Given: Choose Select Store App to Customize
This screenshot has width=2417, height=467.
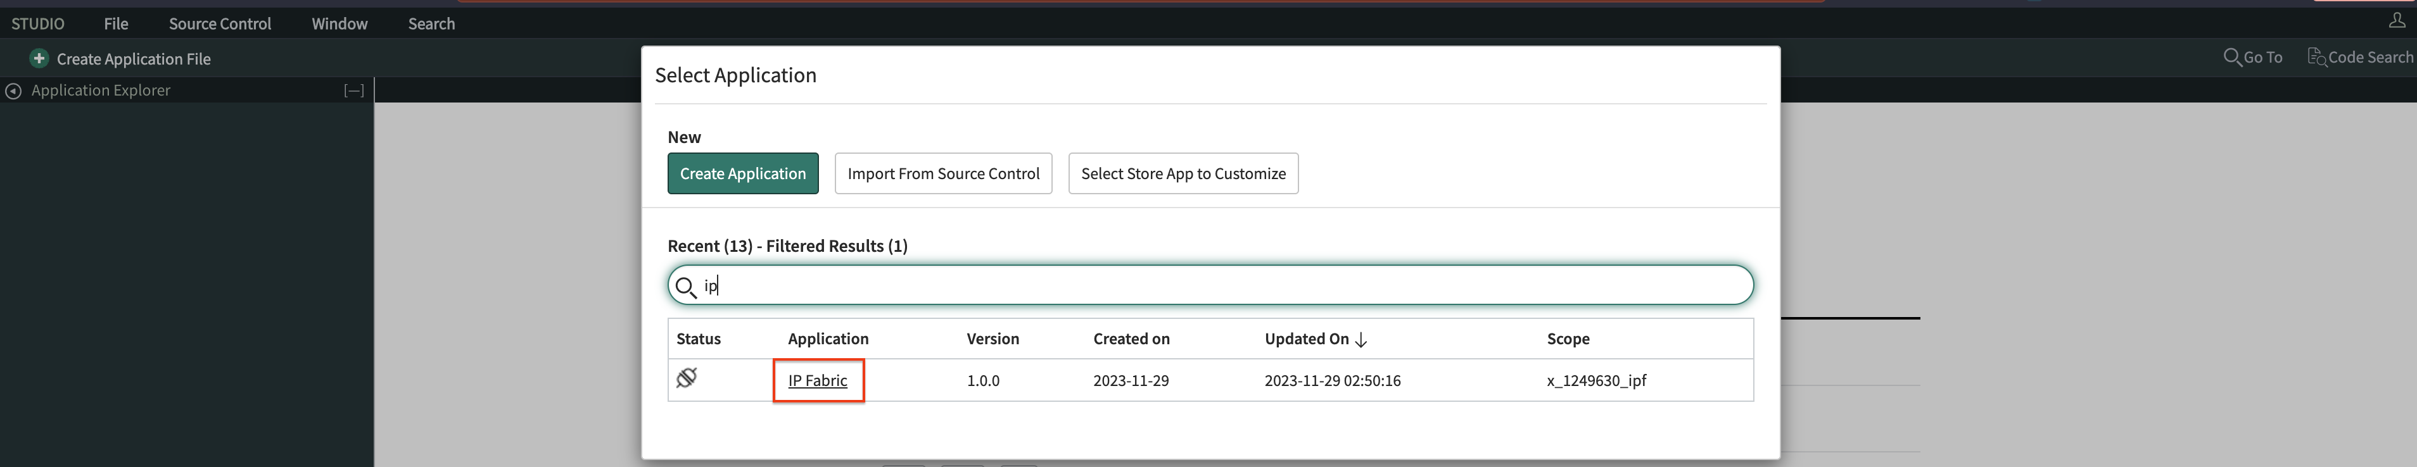Looking at the screenshot, I should pyautogui.click(x=1183, y=173).
